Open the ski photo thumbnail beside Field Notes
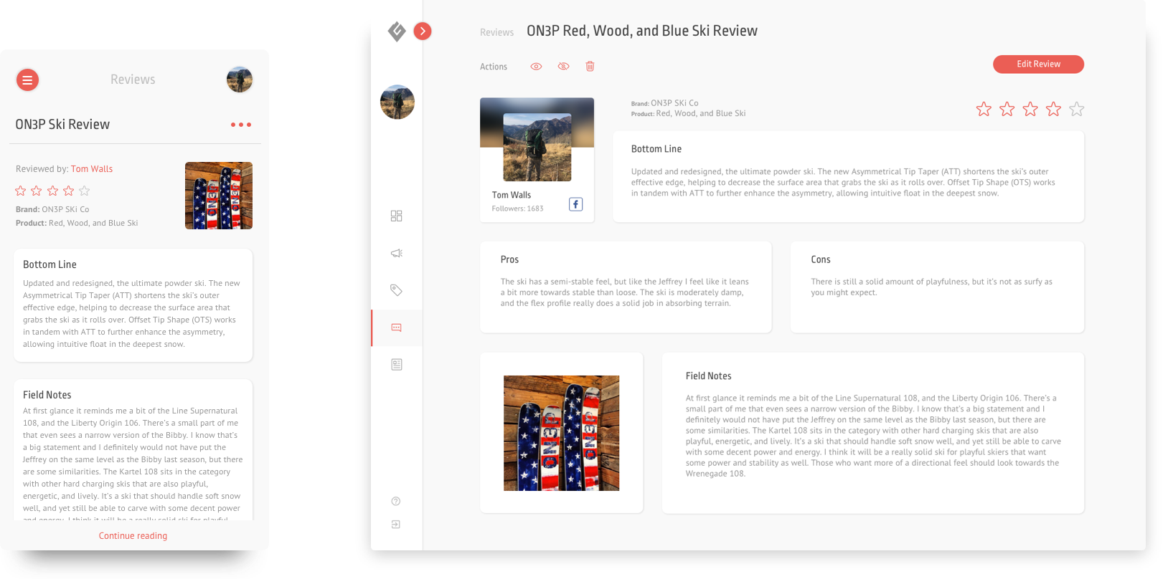The image size is (1168, 579). point(561,433)
